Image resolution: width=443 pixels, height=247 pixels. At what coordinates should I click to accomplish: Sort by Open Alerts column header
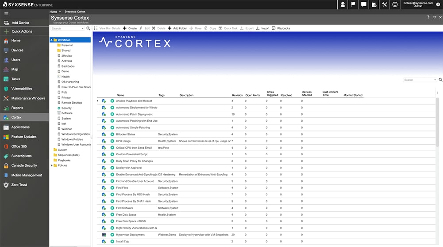click(x=253, y=95)
